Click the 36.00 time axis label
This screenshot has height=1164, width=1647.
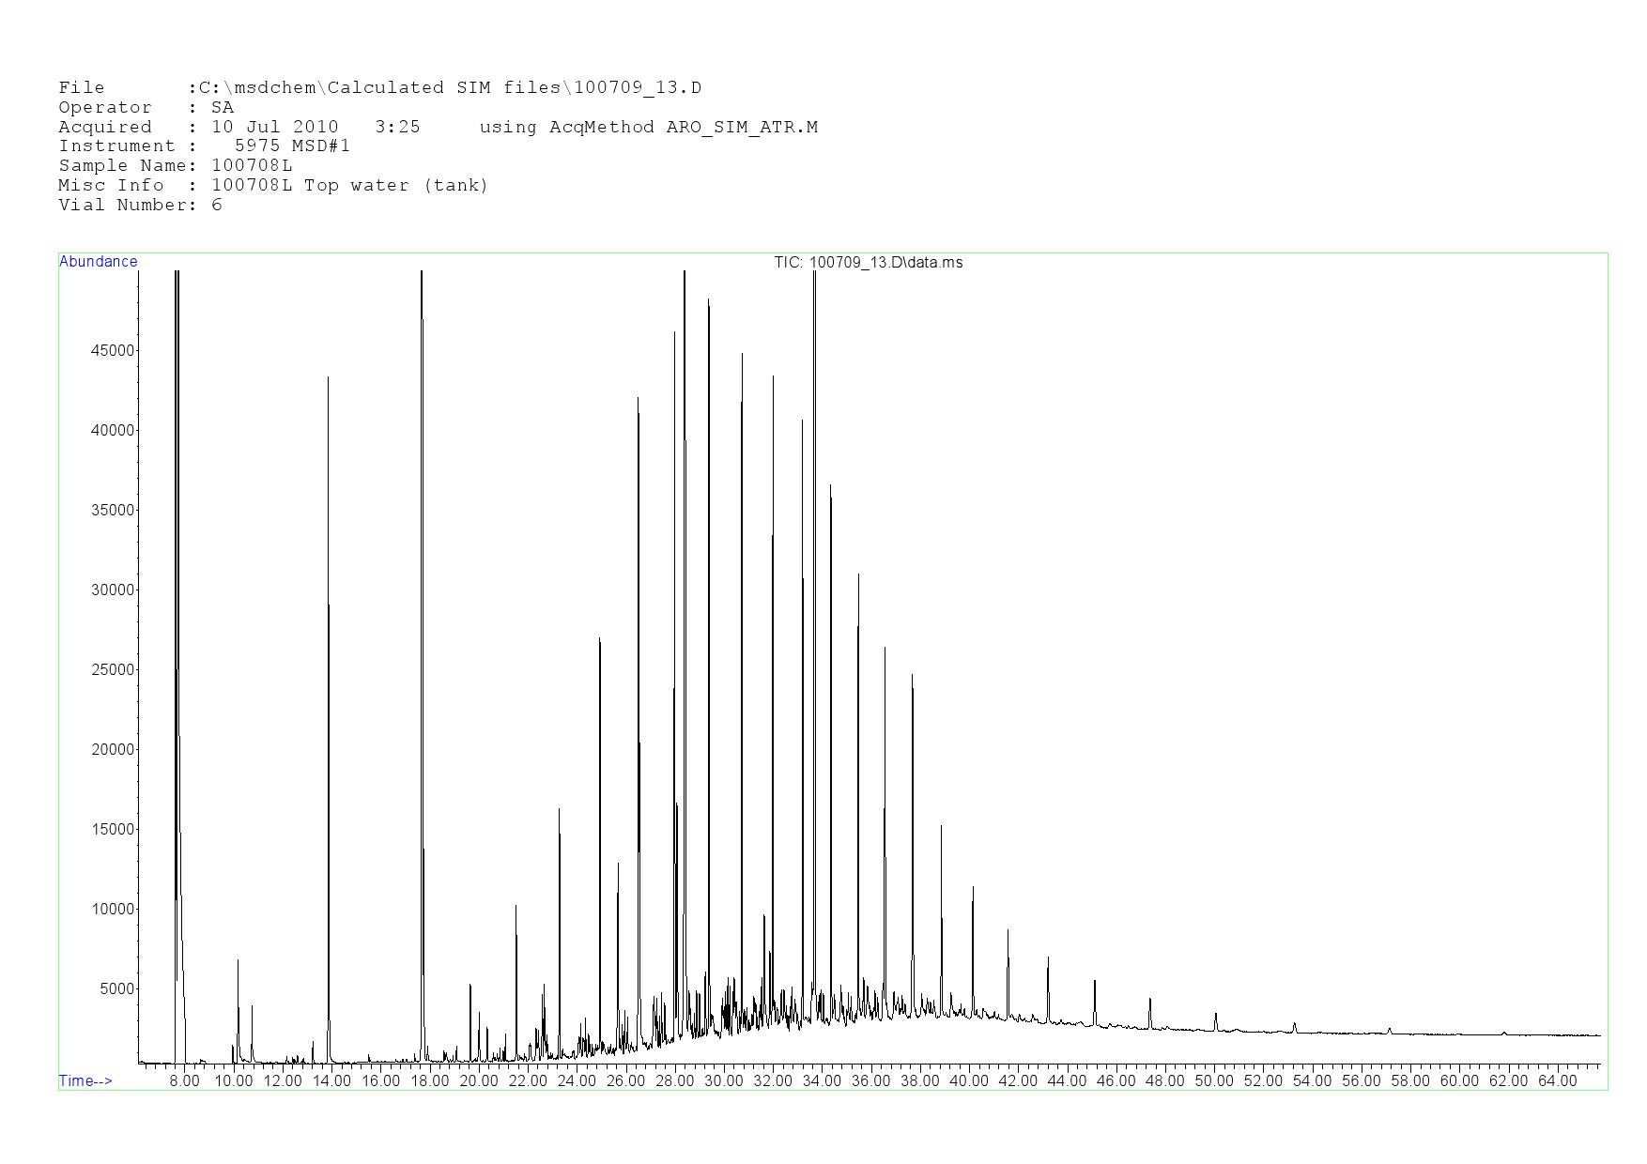870,1081
